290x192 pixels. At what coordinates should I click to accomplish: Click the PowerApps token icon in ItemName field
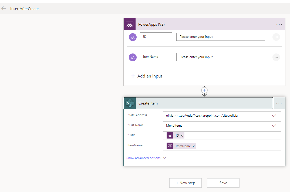pyautogui.click(x=170, y=146)
